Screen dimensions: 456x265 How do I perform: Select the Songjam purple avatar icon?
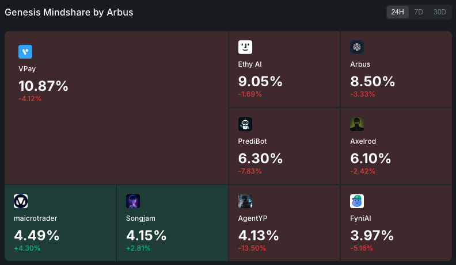(x=133, y=201)
